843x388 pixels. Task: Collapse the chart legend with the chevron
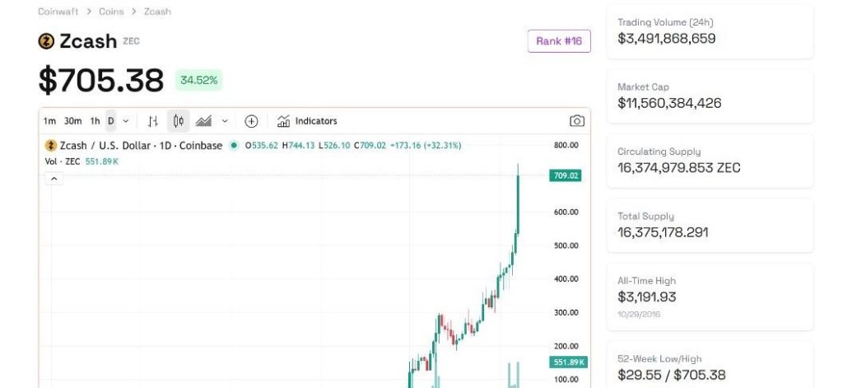54,178
